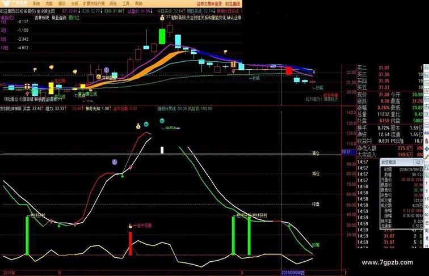Click the purple face marker on the candlestick chart
The height and width of the screenshot is (276, 429).
point(107,70)
